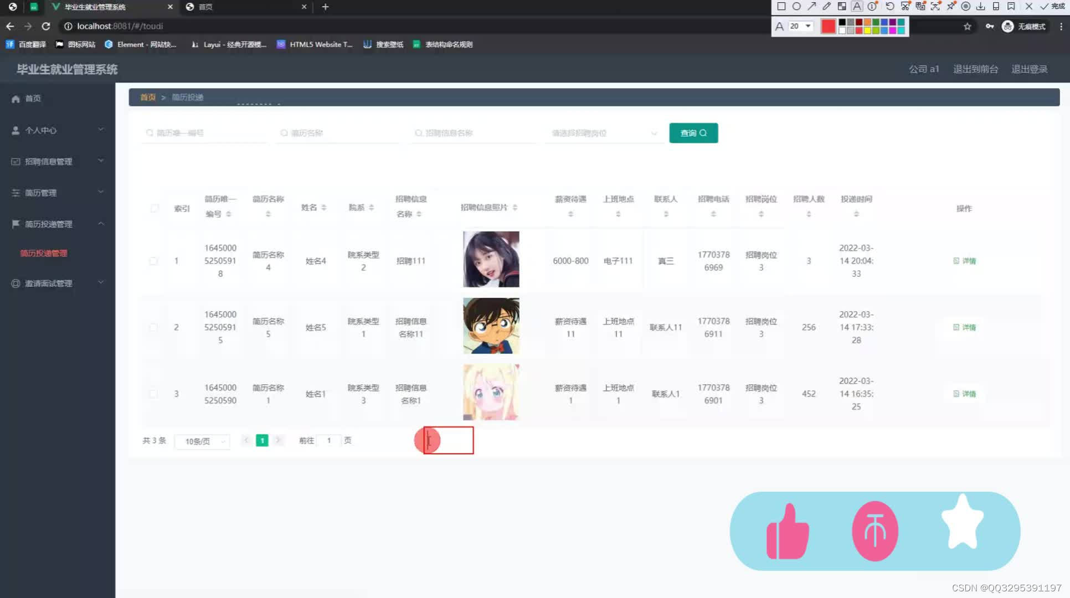1070x598 pixels.
Task: Toggle the select-all checkbox in table header
Action: tap(155, 208)
